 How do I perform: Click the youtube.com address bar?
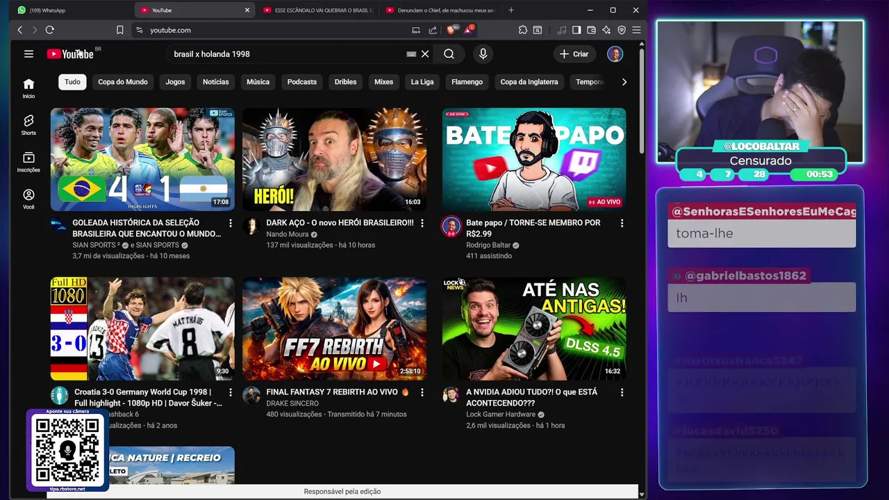pos(271,30)
